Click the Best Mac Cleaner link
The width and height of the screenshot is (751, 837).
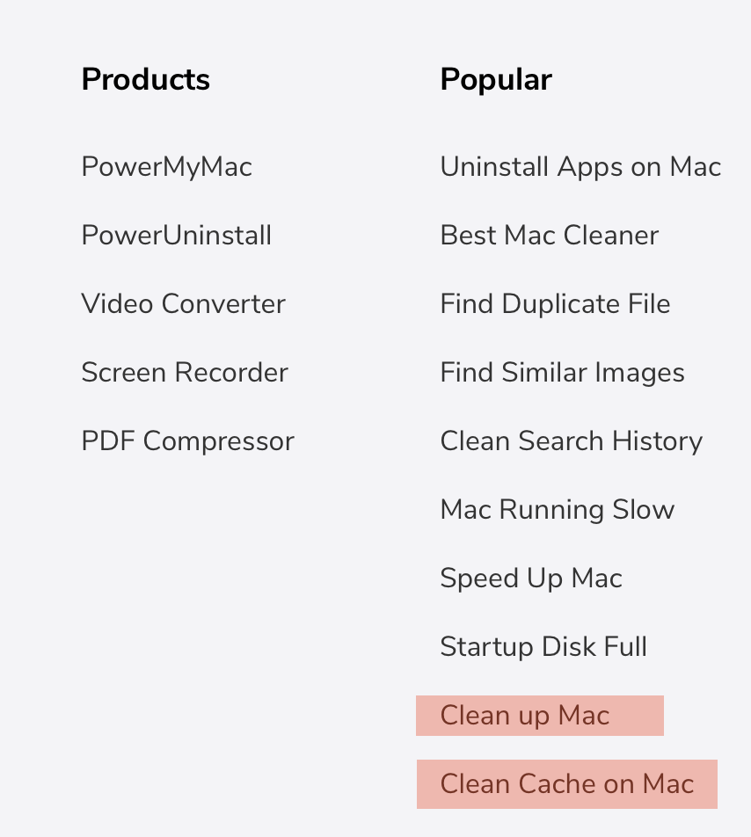point(549,236)
